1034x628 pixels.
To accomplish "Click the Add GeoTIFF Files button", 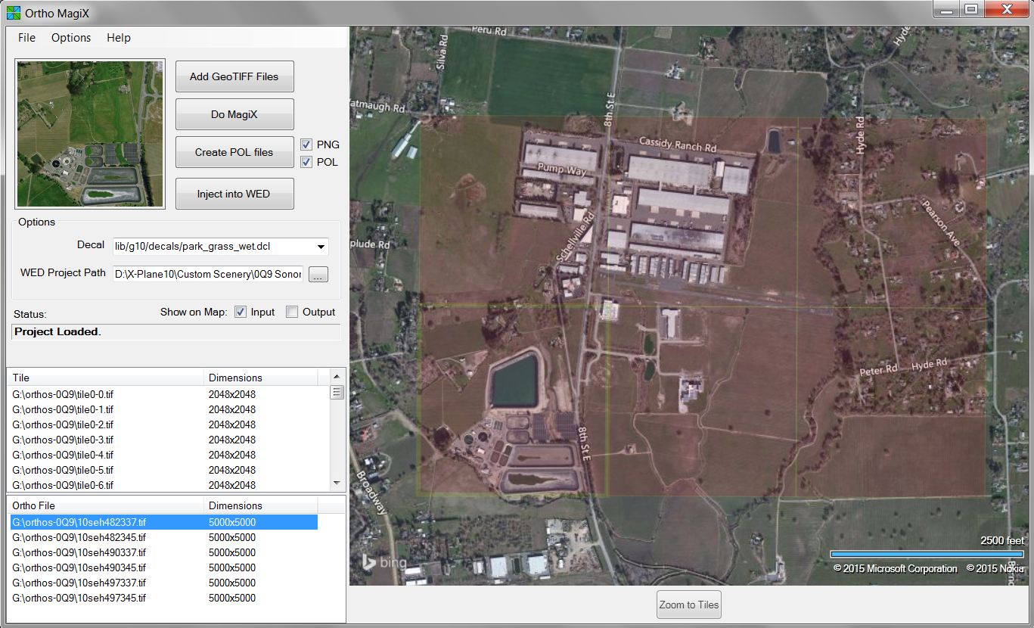I will (x=234, y=76).
